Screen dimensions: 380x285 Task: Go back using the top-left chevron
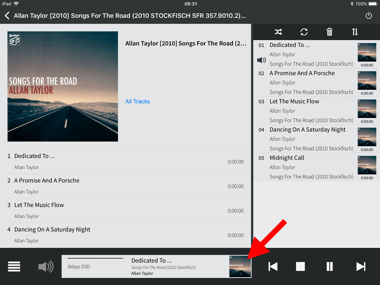[7, 16]
